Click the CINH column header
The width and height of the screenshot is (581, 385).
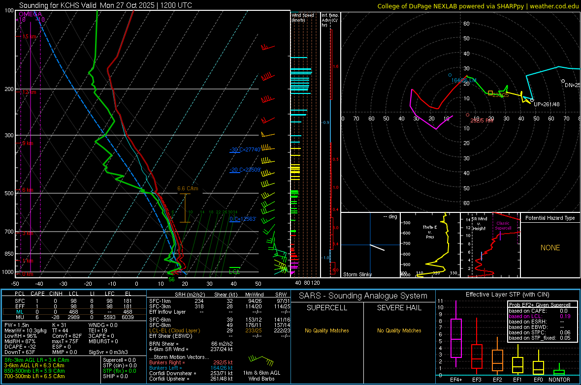coord(56,294)
